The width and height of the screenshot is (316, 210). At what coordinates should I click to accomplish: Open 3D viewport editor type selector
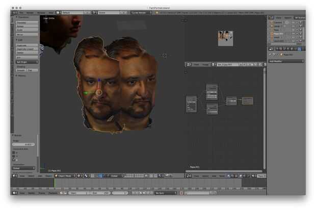14,176
